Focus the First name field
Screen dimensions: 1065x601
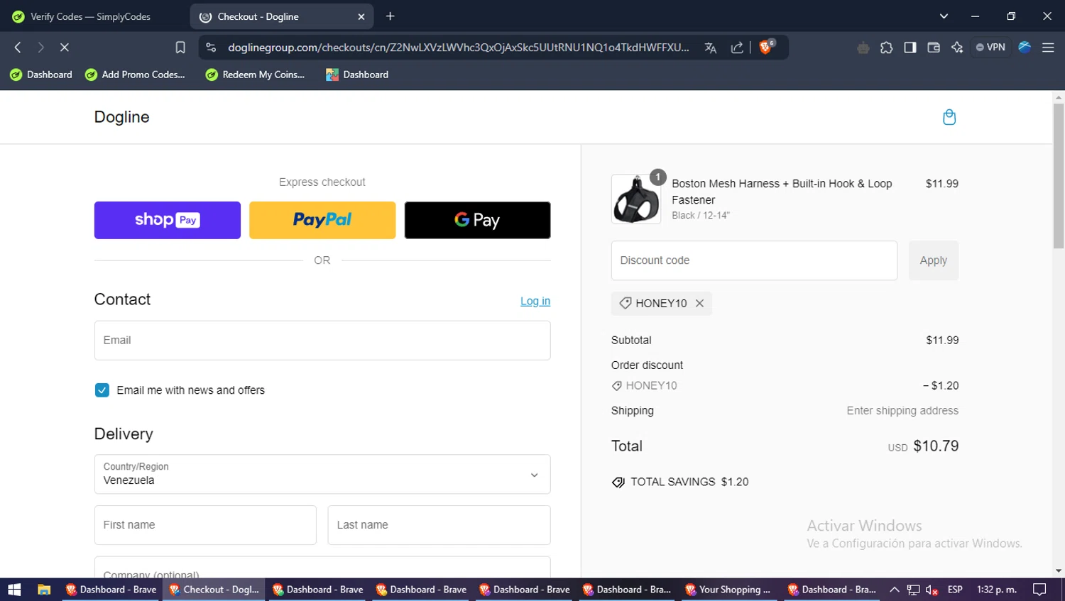tap(205, 525)
